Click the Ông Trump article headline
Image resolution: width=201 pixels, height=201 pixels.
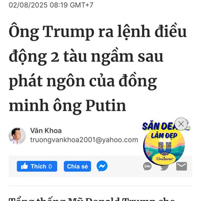point(97,69)
